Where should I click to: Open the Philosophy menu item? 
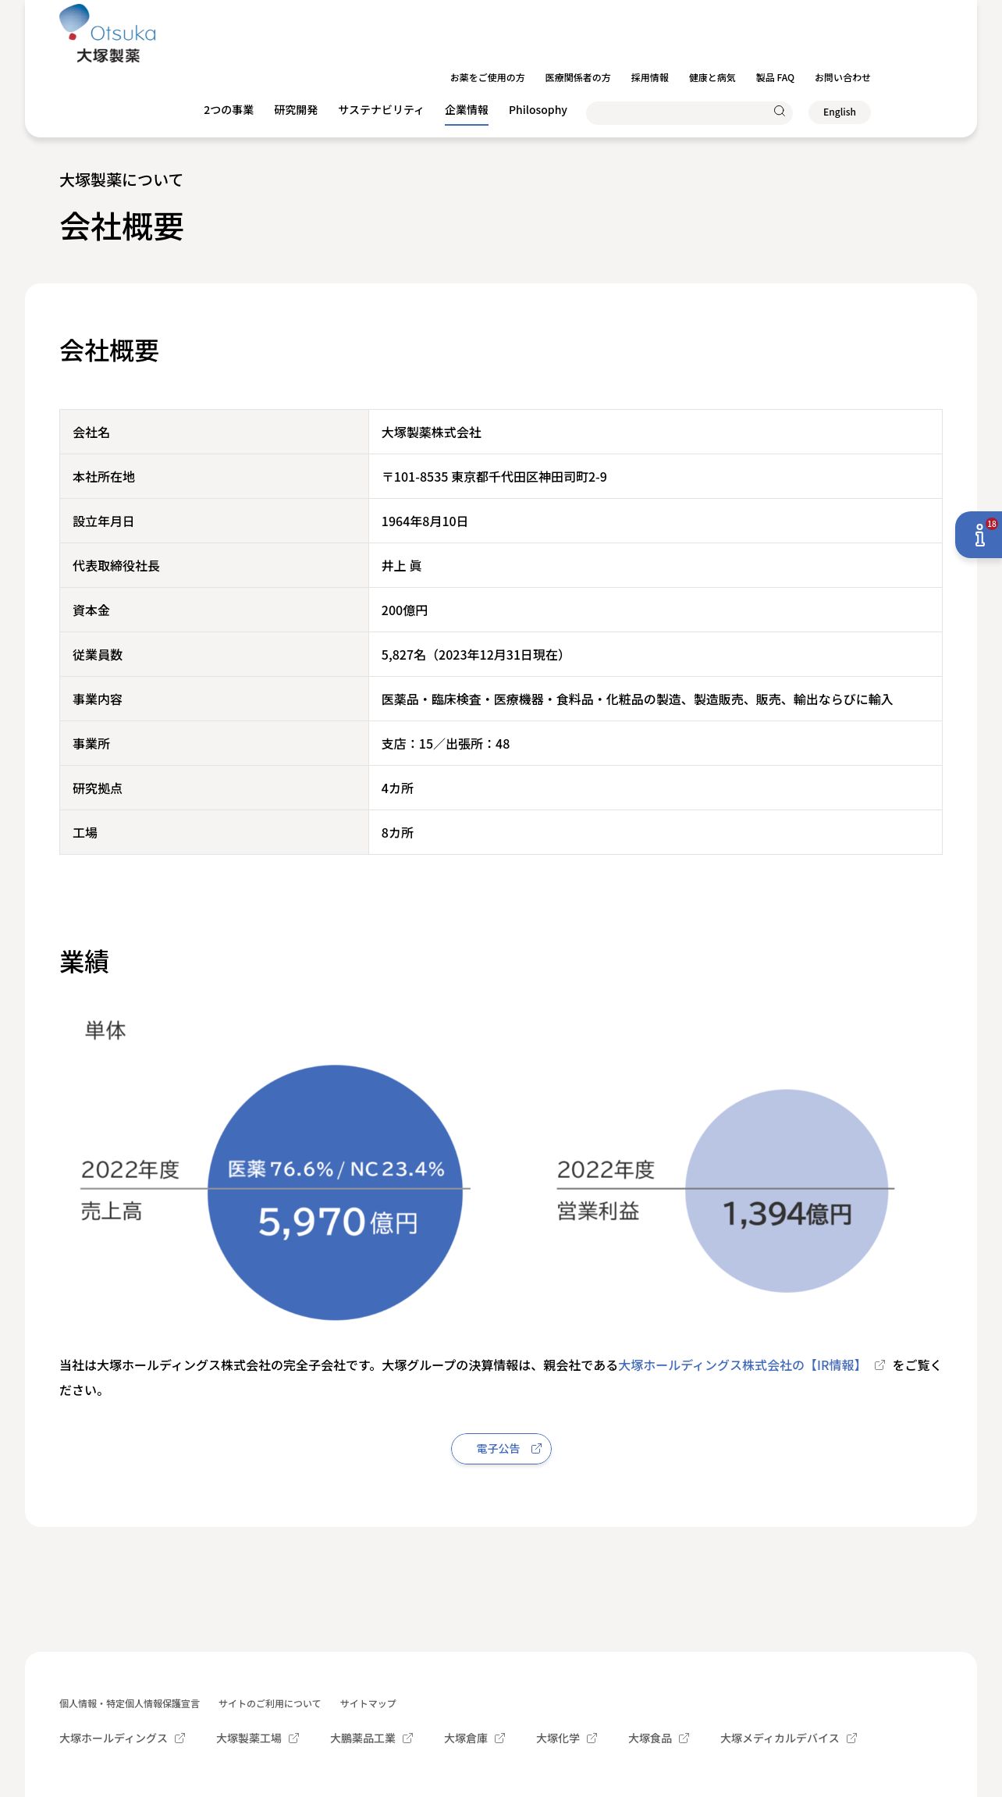538,110
